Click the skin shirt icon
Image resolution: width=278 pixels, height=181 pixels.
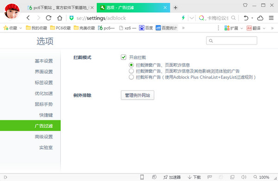point(245,5)
